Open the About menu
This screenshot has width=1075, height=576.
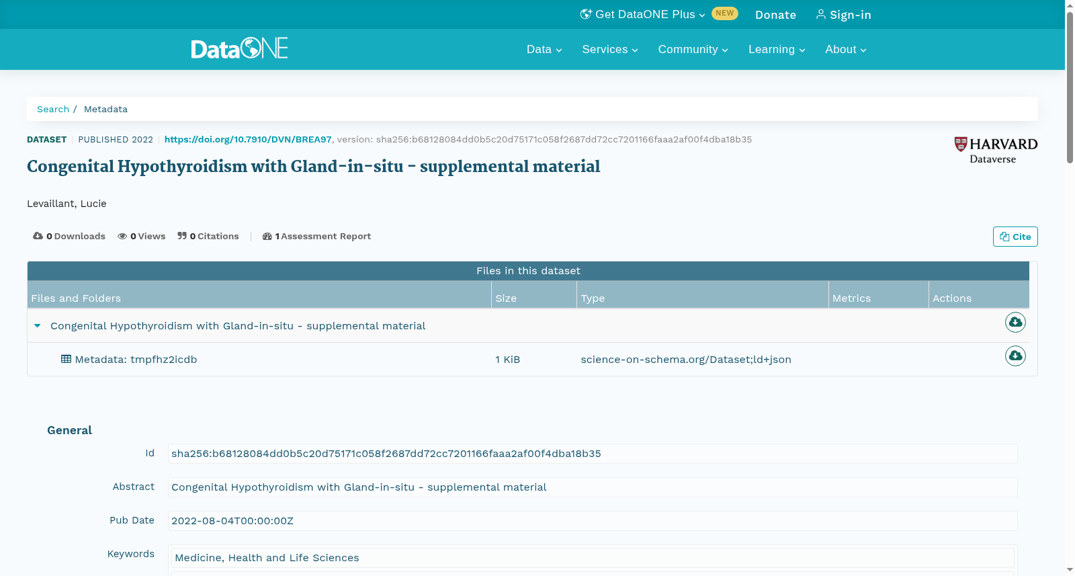point(846,50)
